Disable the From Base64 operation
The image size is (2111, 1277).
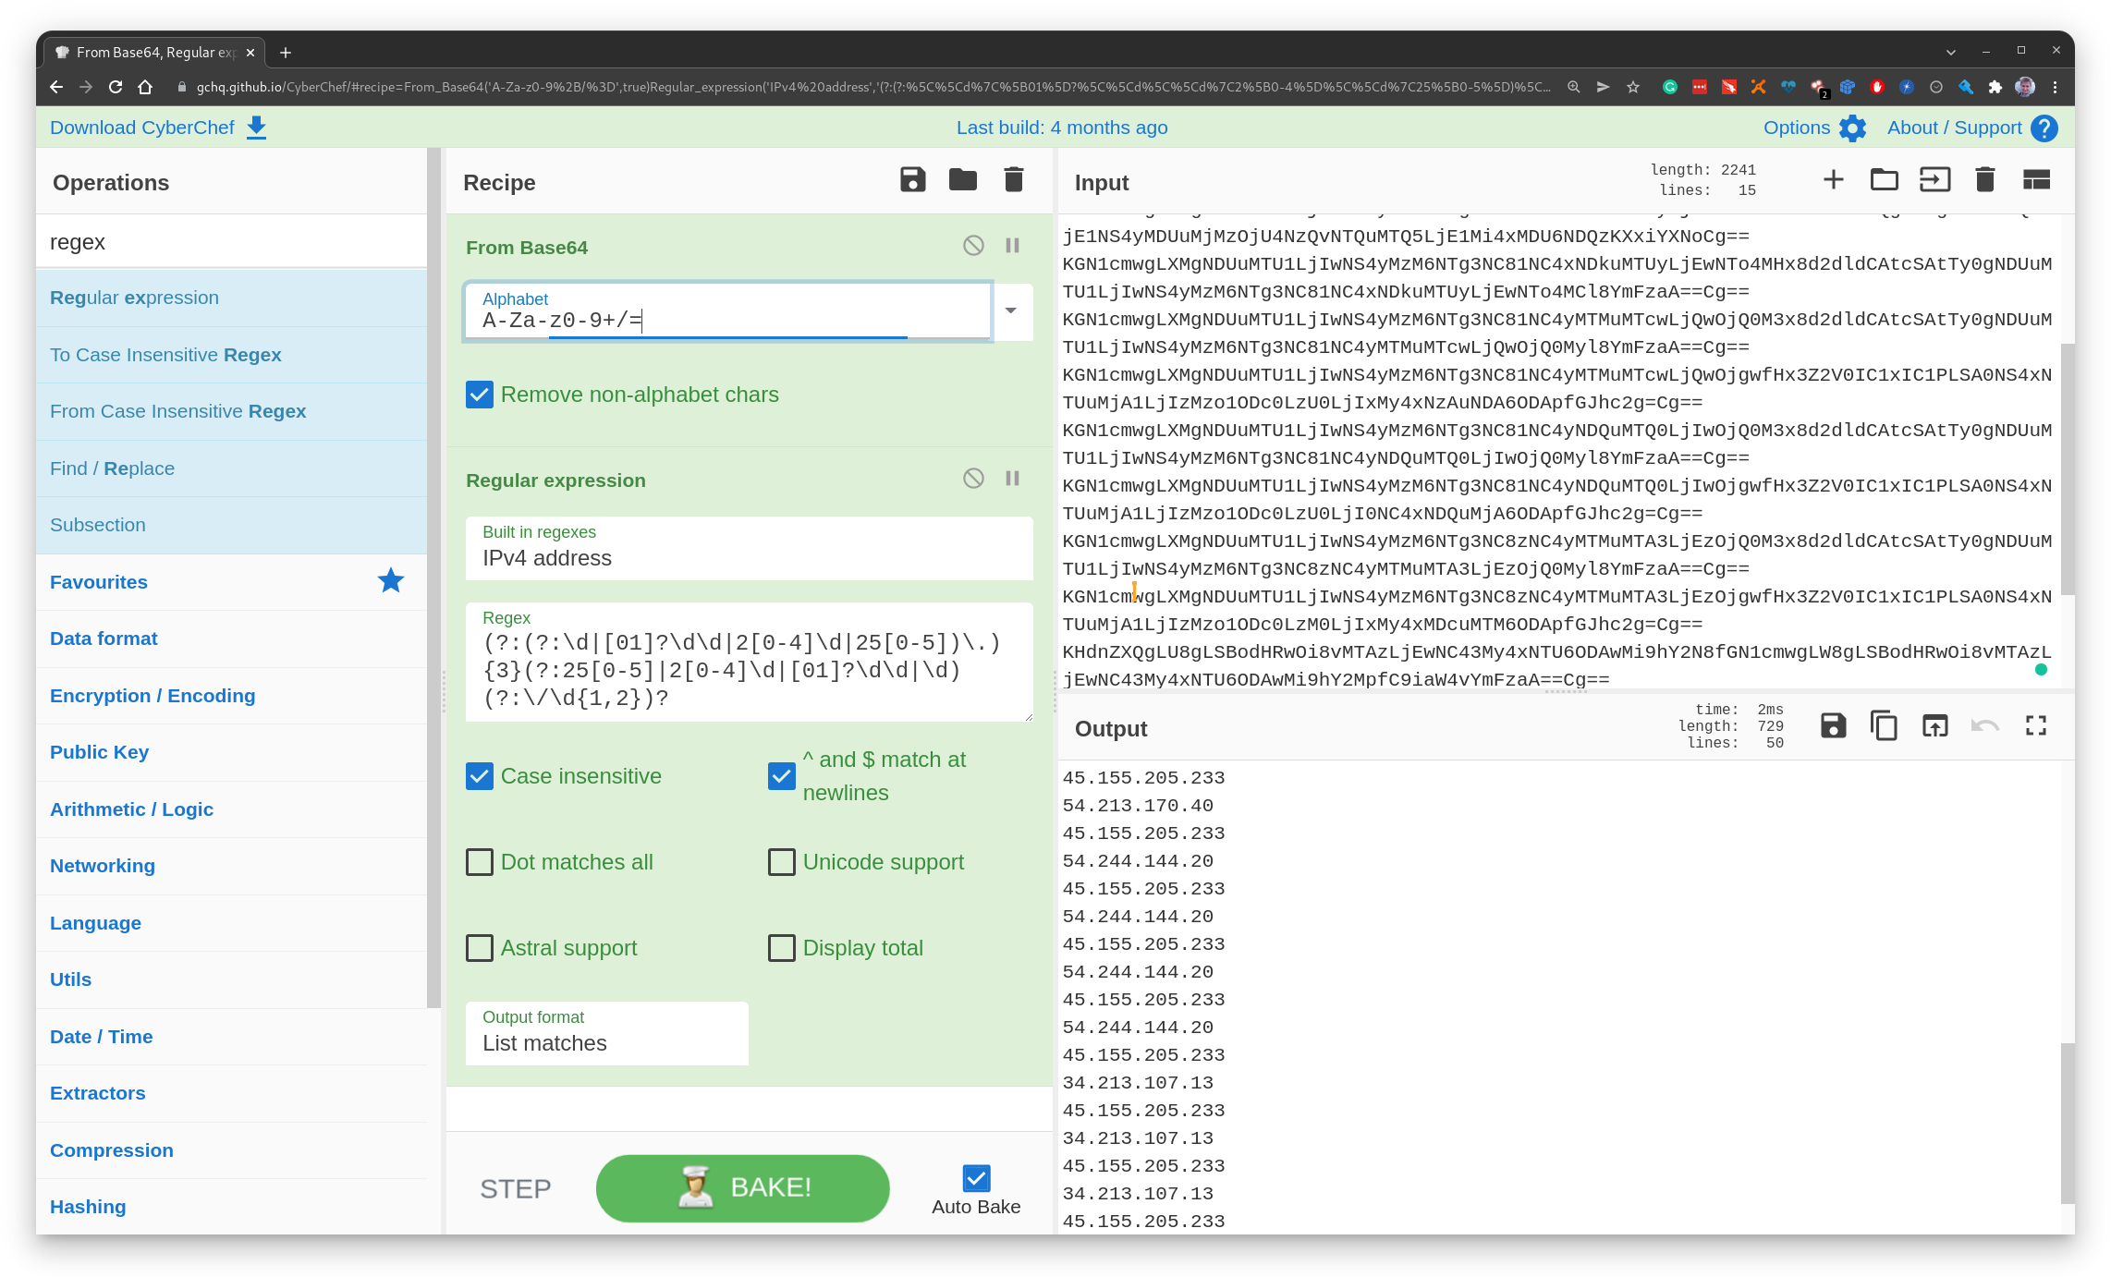point(973,246)
